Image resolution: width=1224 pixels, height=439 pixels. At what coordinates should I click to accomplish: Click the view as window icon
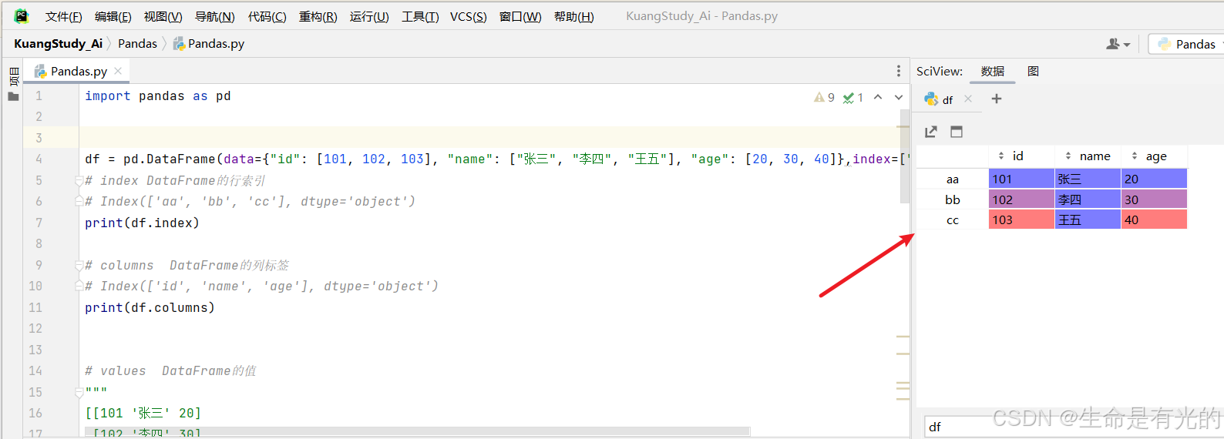[957, 132]
